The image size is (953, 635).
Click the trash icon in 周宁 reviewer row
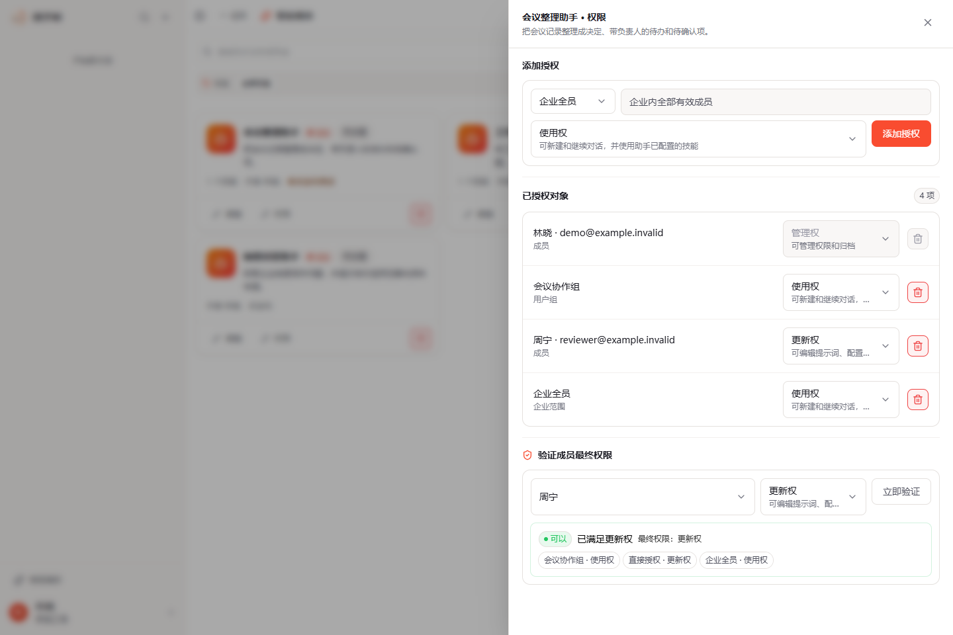click(x=918, y=346)
